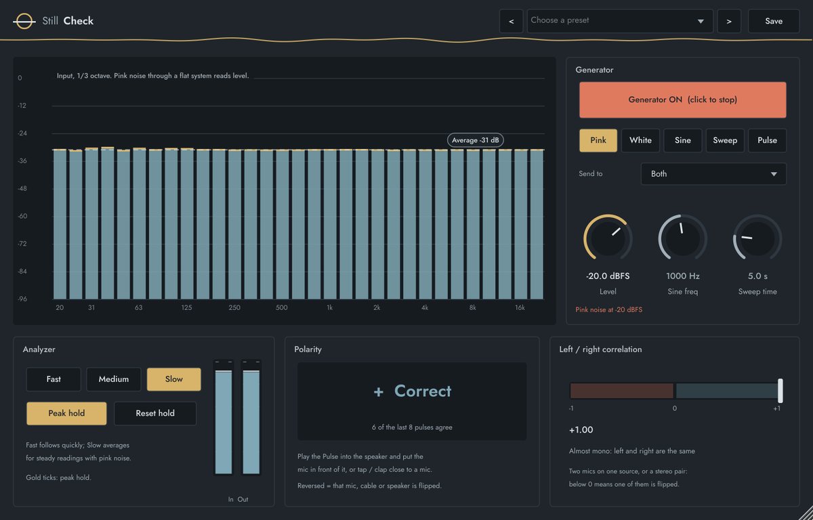813x520 pixels.
Task: Set analyzer speed to Fast
Action: click(54, 379)
